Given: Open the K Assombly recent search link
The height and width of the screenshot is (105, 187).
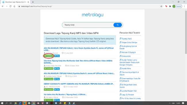Looking at the screenshot, I should click(x=125, y=56).
